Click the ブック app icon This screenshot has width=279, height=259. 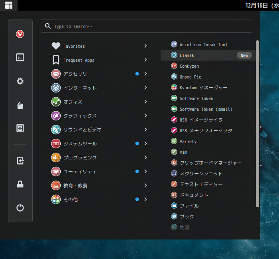(174, 216)
